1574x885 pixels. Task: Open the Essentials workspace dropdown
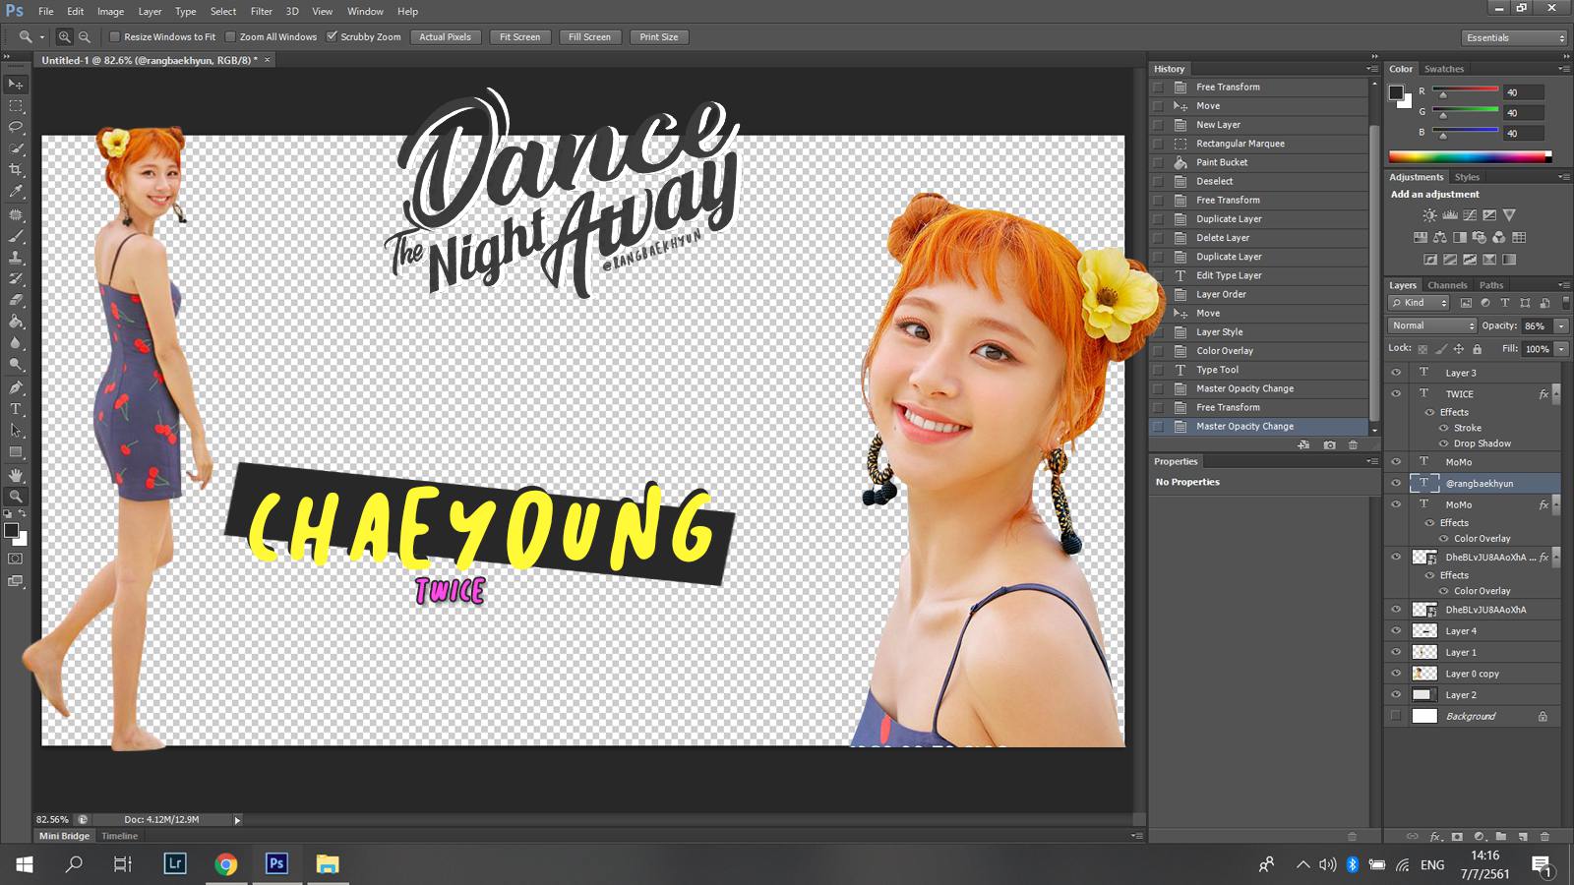tap(1513, 37)
